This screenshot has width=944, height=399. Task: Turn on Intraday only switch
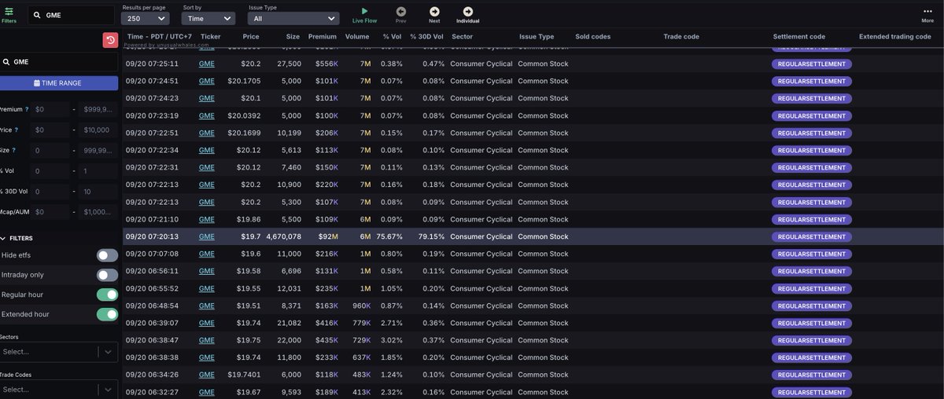click(x=107, y=275)
